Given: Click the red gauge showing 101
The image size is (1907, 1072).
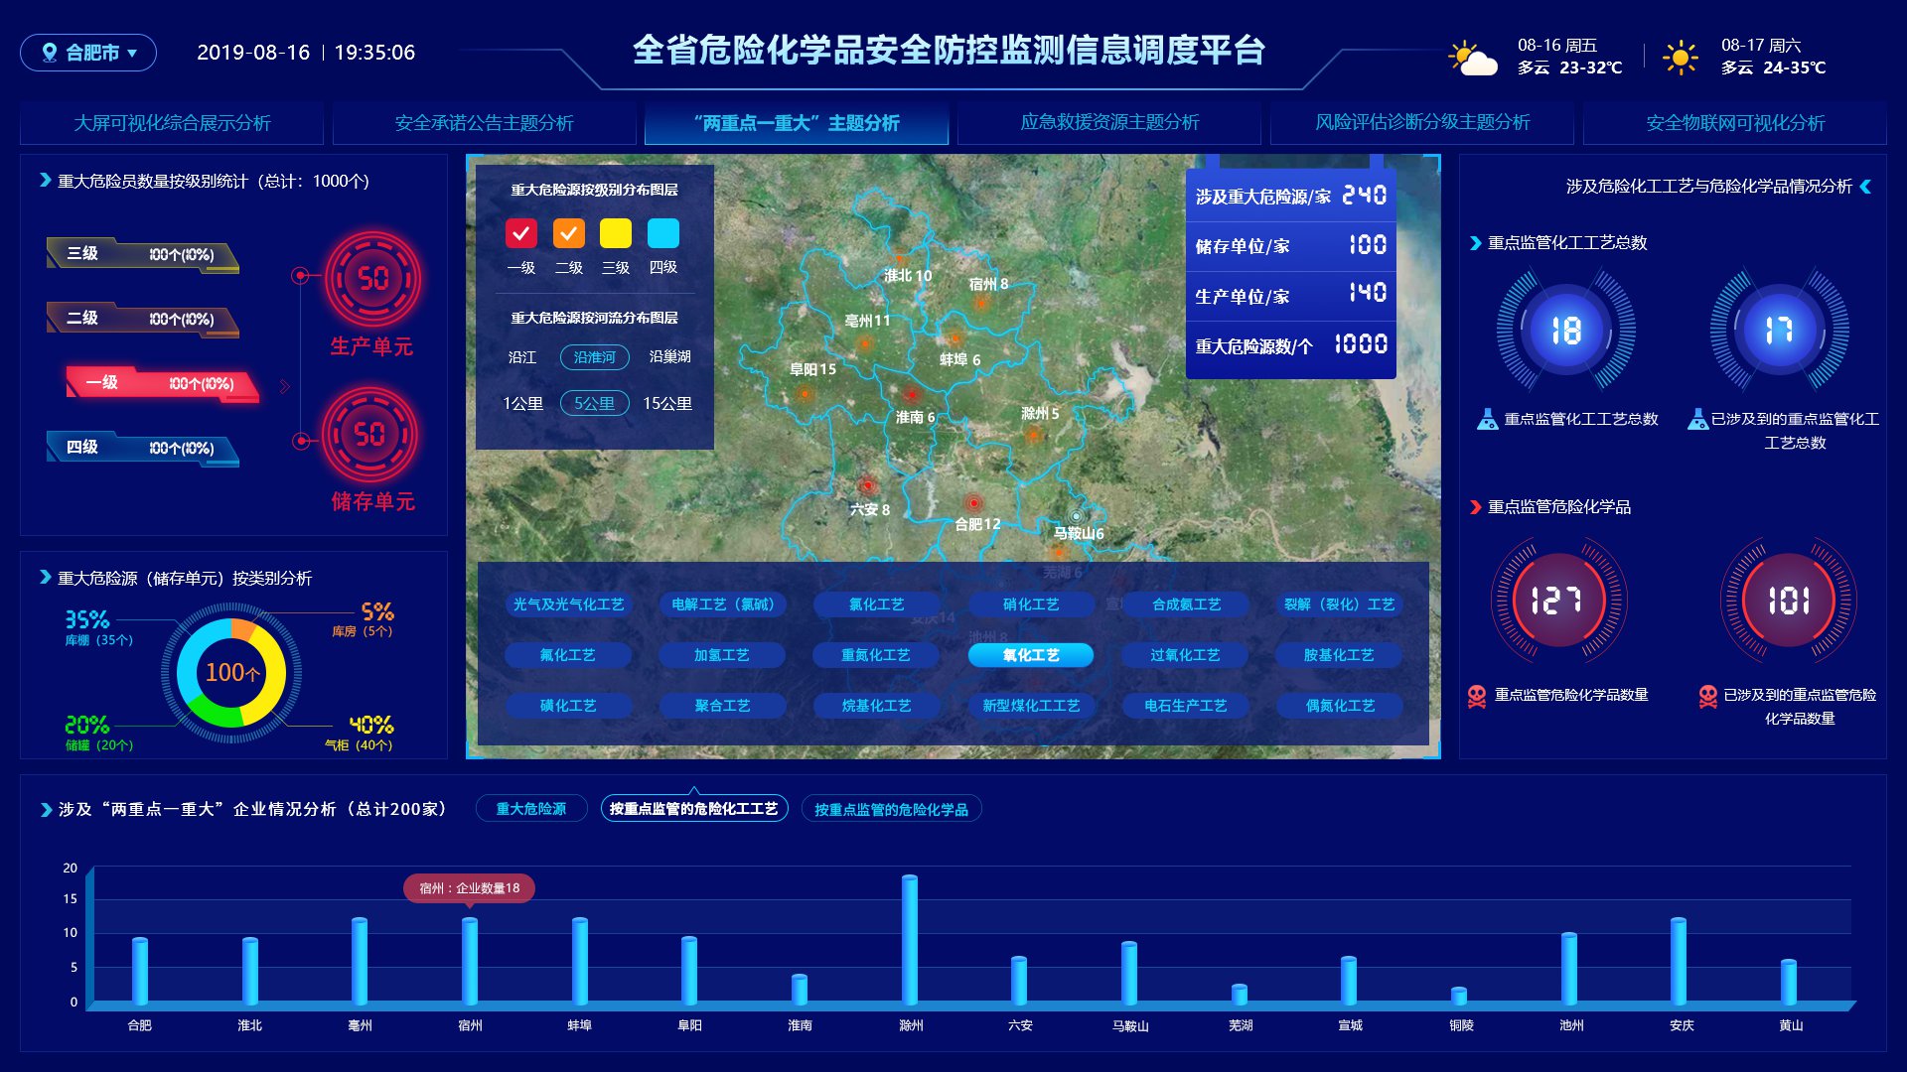Looking at the screenshot, I should click(x=1789, y=600).
